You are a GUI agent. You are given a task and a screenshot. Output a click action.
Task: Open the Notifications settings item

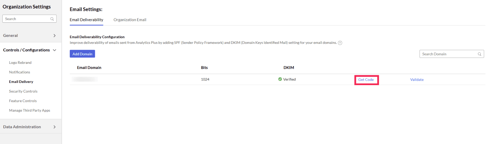pyautogui.click(x=20, y=72)
